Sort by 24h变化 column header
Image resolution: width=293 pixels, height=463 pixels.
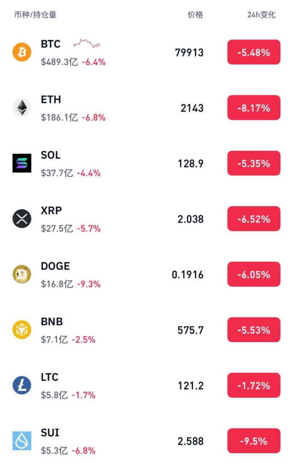261,15
